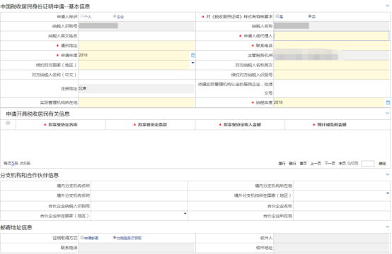Choose 是 for special certificate format requirement
This screenshot has height=254, width=392.
tap(277, 16)
